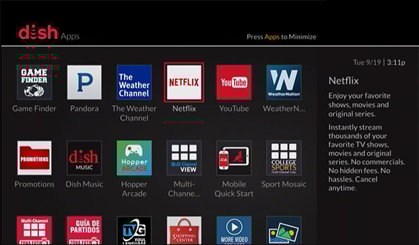Select the highlighted Netflix tile
Screen dimensions: 419x245
tap(184, 82)
